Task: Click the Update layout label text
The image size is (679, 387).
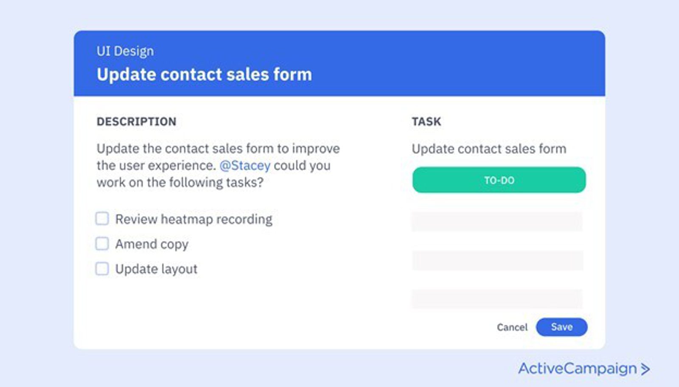Action: tap(156, 269)
